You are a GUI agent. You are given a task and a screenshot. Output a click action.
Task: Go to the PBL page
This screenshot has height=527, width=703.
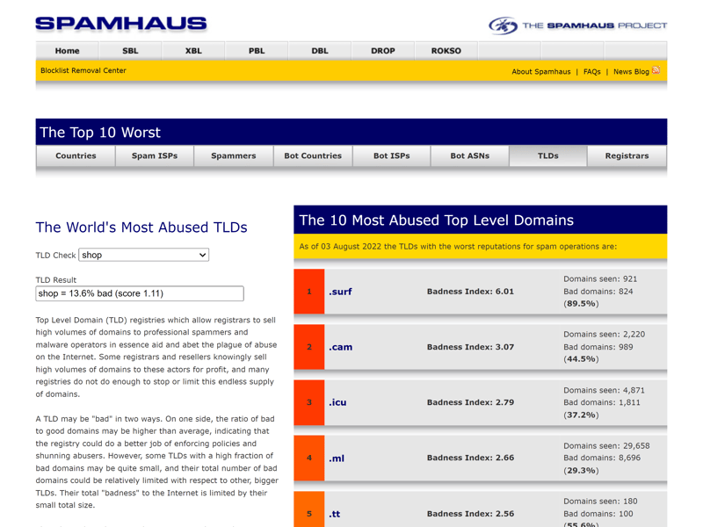pos(257,51)
